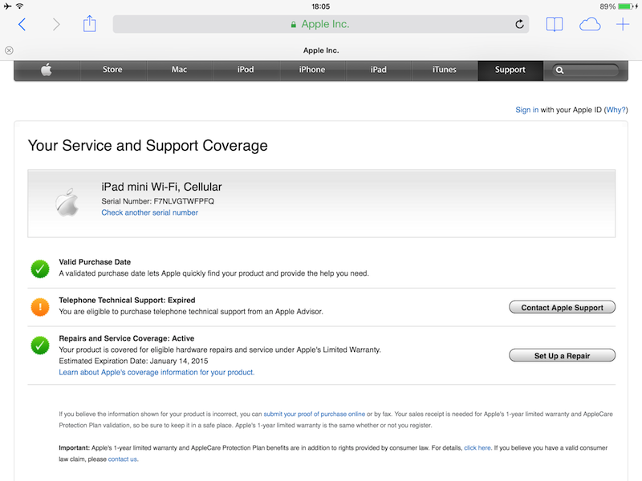Screen dimensions: 642x481
Task: Reload the page with refresh icon
Action: pyautogui.click(x=519, y=24)
